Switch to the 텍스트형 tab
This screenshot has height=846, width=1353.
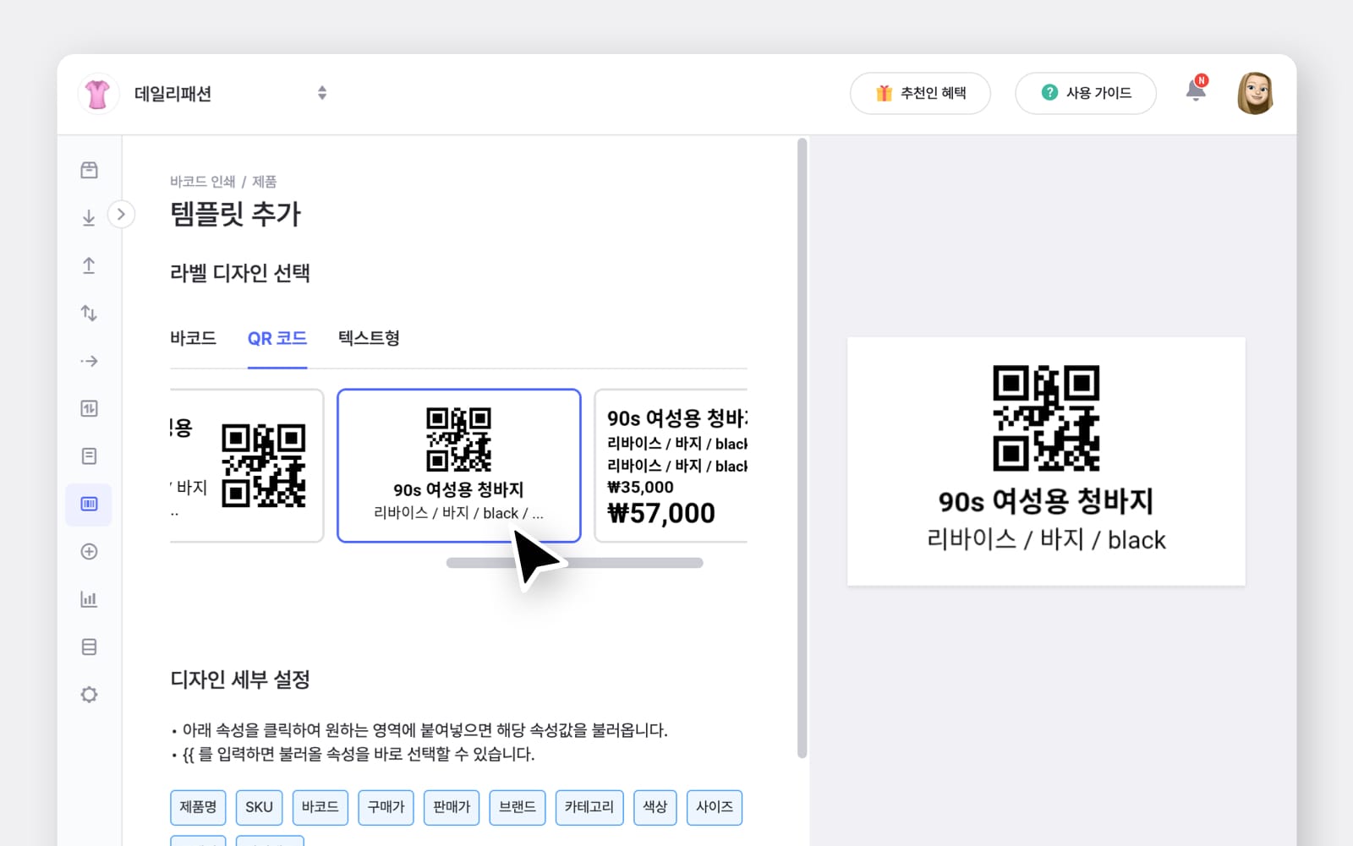368,338
